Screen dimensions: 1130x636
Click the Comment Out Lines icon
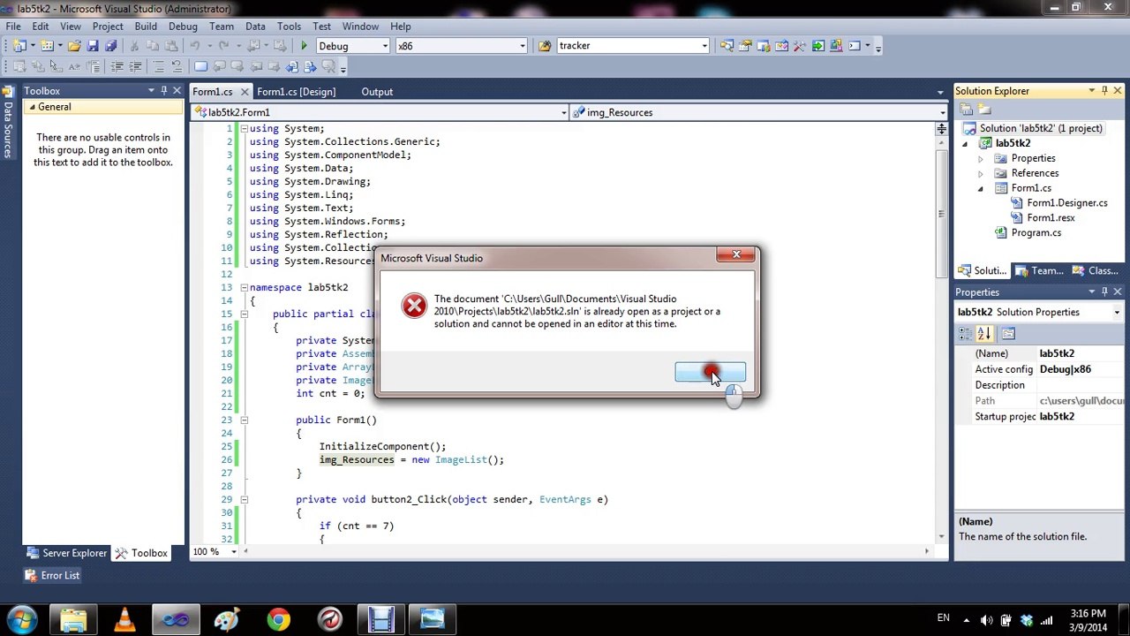pyautogui.click(x=158, y=67)
